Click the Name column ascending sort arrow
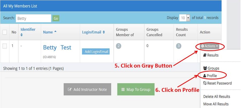241x108 pixels. point(55,31)
